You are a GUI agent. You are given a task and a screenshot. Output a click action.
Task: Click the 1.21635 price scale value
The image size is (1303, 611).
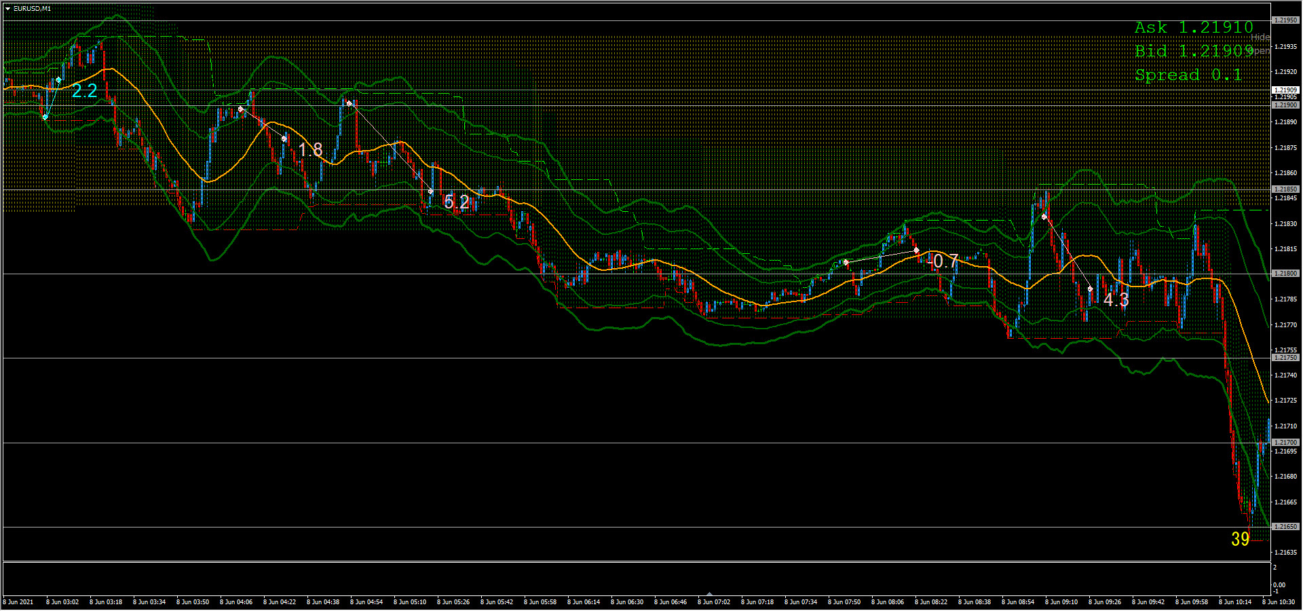pyautogui.click(x=1285, y=553)
